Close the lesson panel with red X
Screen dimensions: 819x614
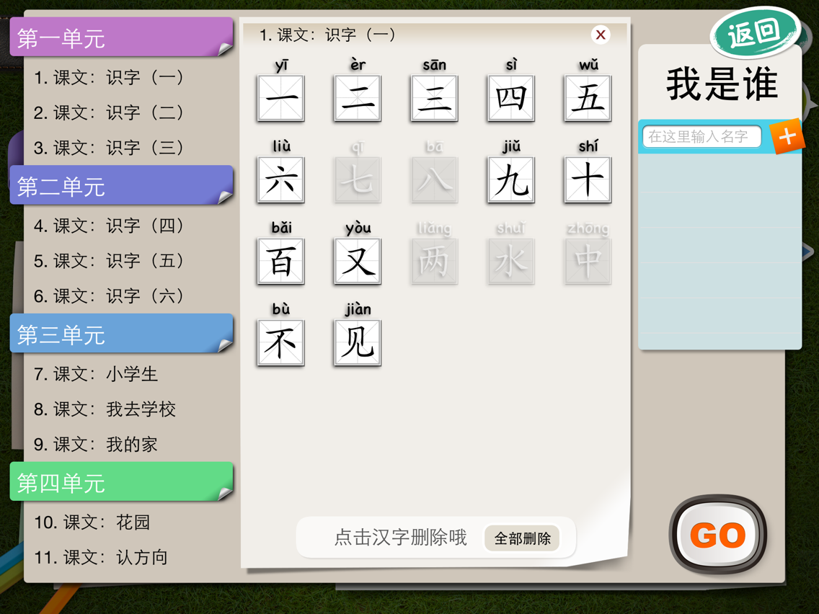point(601,35)
